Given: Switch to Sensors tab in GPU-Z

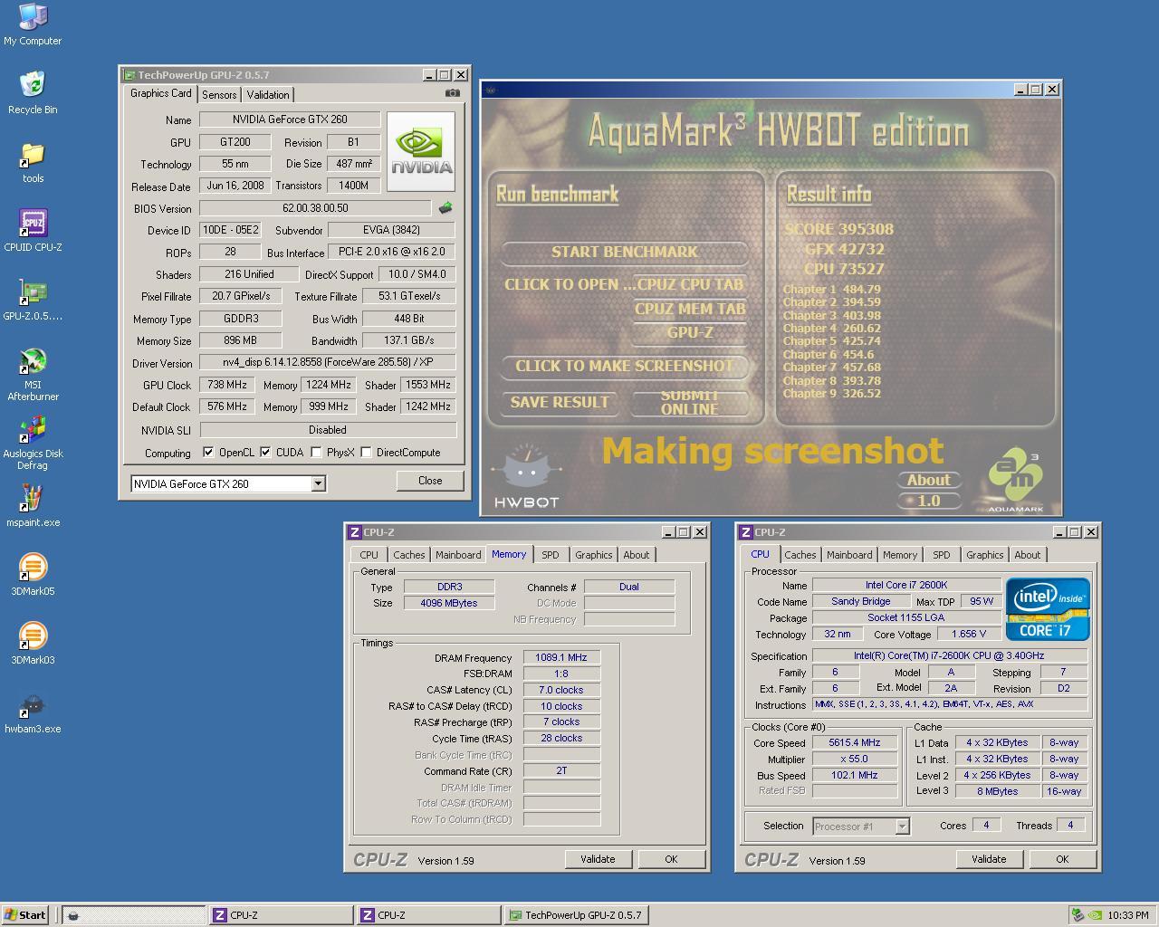Looking at the screenshot, I should coord(219,94).
